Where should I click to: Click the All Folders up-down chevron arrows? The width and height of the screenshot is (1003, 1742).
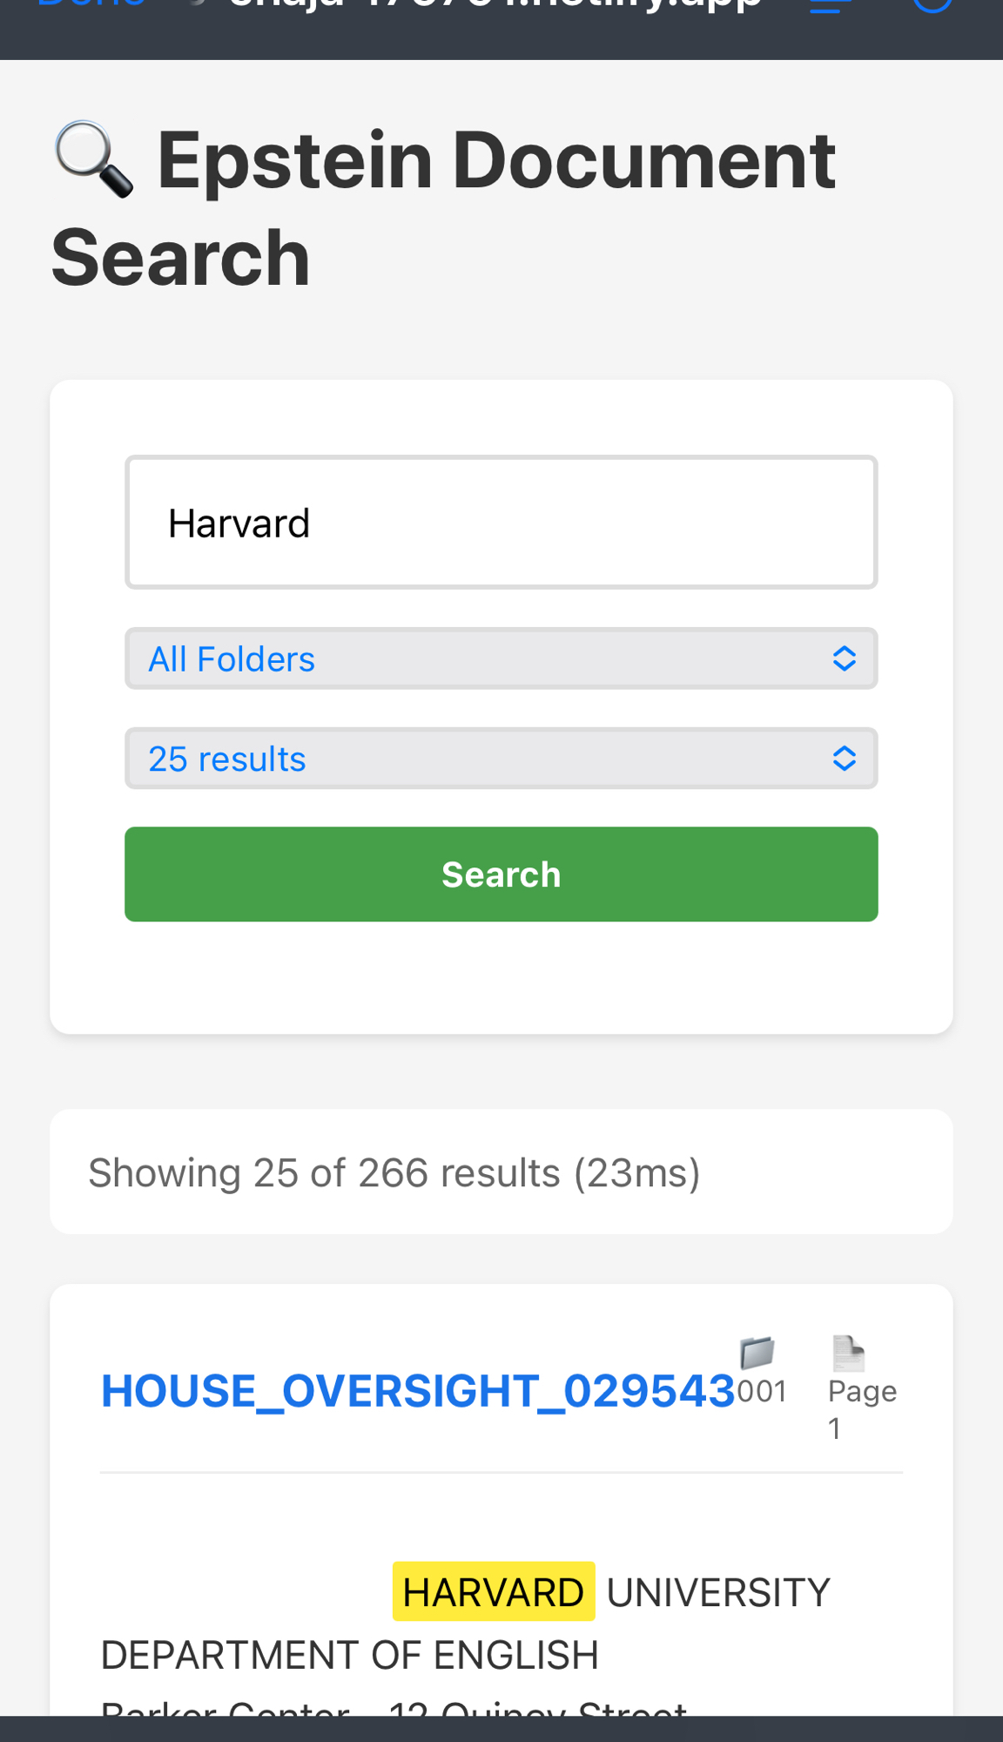coord(844,658)
